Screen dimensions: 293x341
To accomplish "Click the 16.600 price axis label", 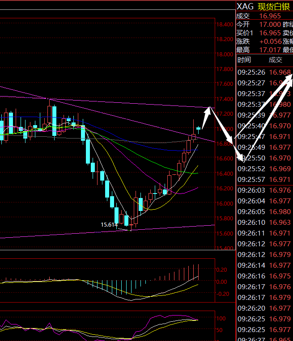I will click(225, 158).
